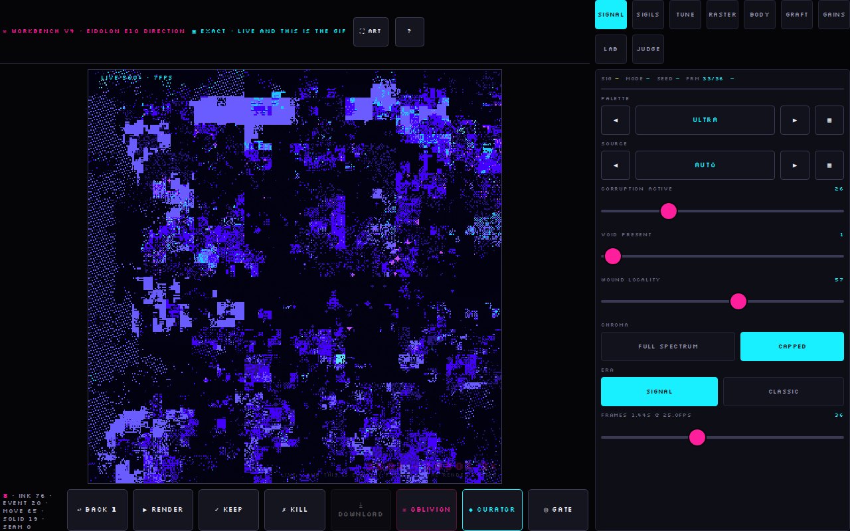Click the ART fullscreen button
The width and height of the screenshot is (850, 531).
[x=371, y=32]
